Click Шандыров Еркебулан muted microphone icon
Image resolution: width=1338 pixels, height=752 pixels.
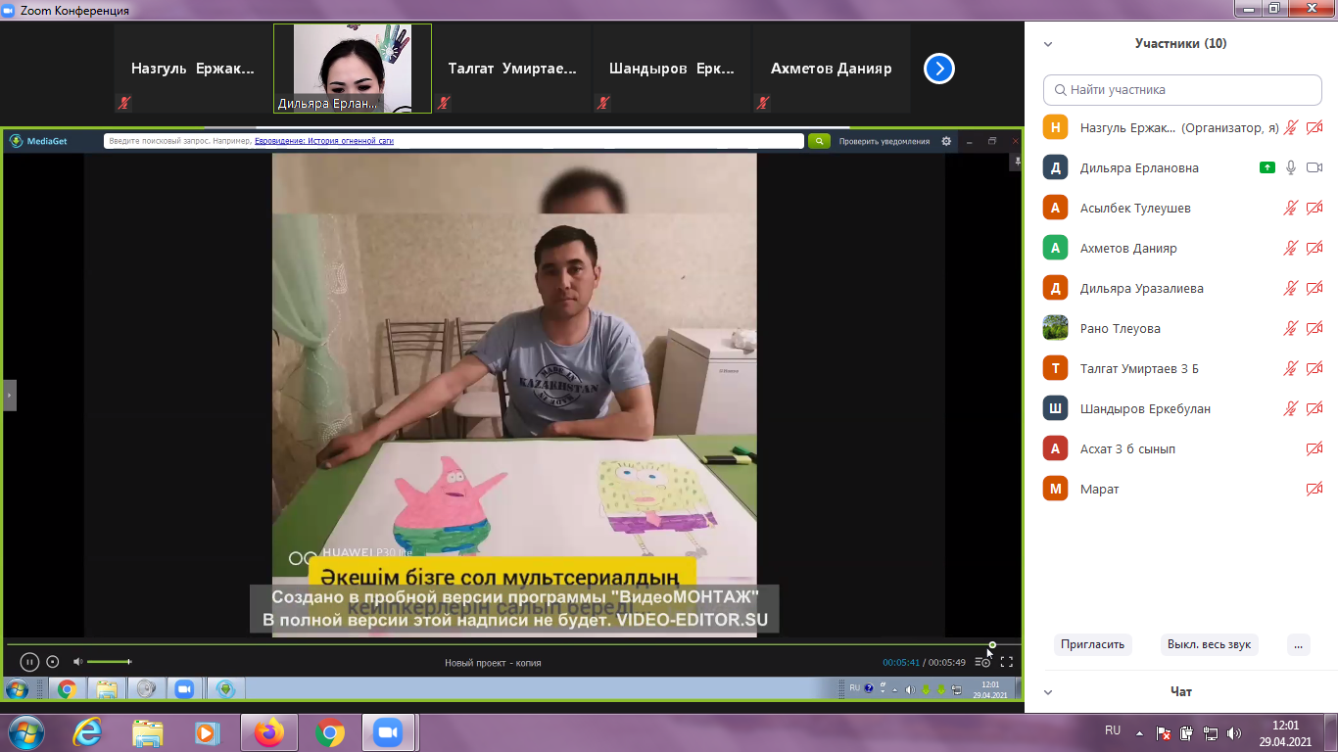(x=1291, y=408)
